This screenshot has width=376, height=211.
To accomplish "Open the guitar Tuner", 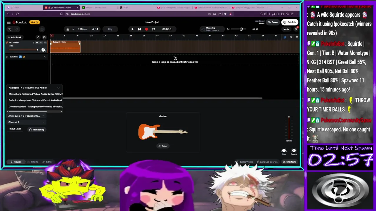I will pos(163,146).
